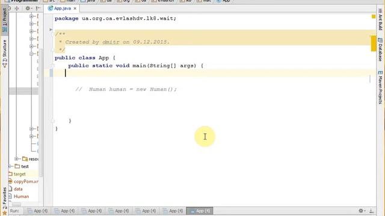Click the copyPom.xml file icon
Image resolution: width=385 pixels, height=216 pixels.
point(10,181)
